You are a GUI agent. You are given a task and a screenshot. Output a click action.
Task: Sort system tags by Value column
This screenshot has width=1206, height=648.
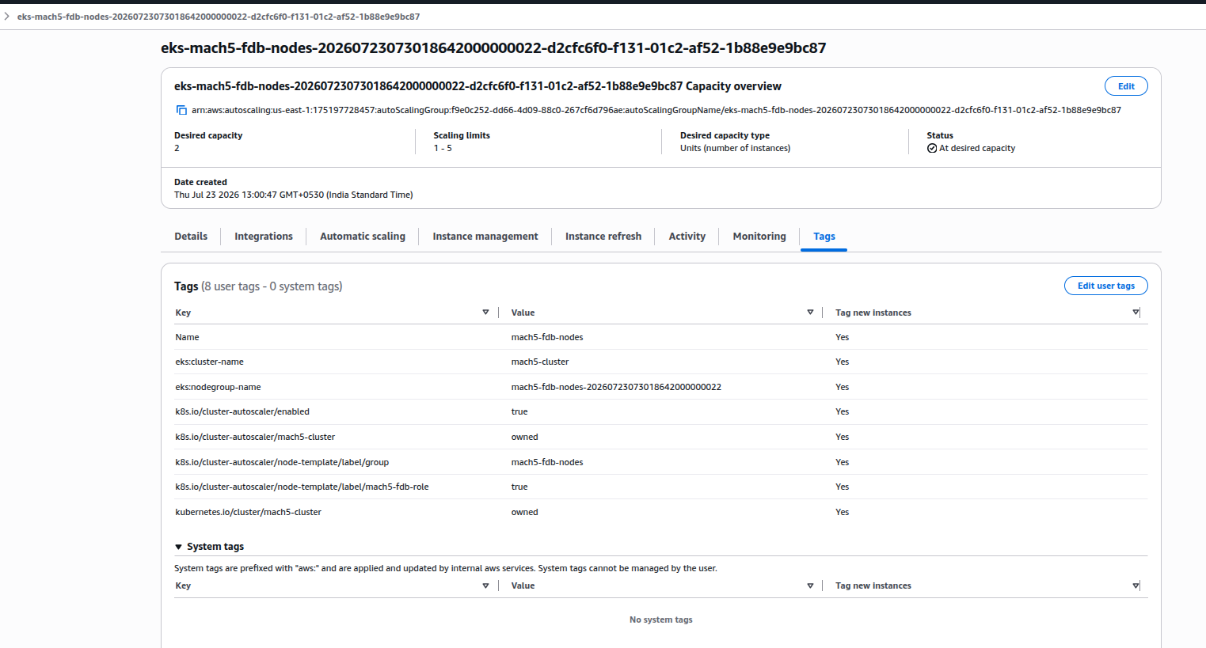pyautogui.click(x=810, y=585)
